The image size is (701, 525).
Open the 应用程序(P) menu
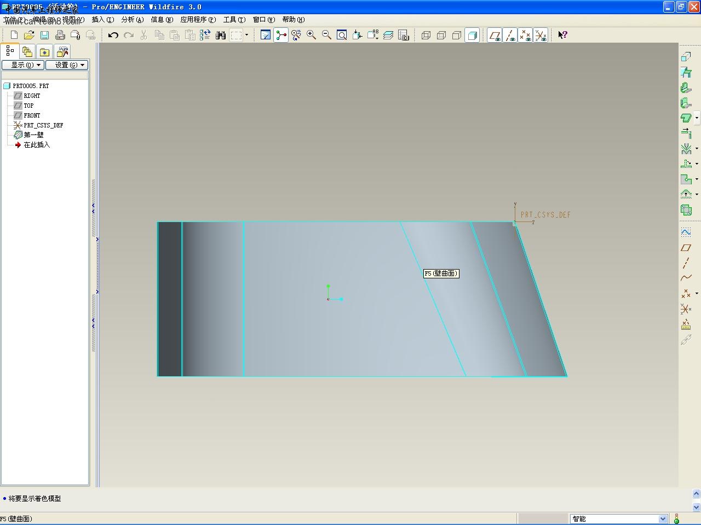(198, 20)
